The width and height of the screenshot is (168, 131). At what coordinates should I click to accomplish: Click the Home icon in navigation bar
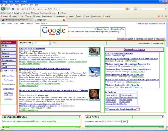(x=23, y=9)
